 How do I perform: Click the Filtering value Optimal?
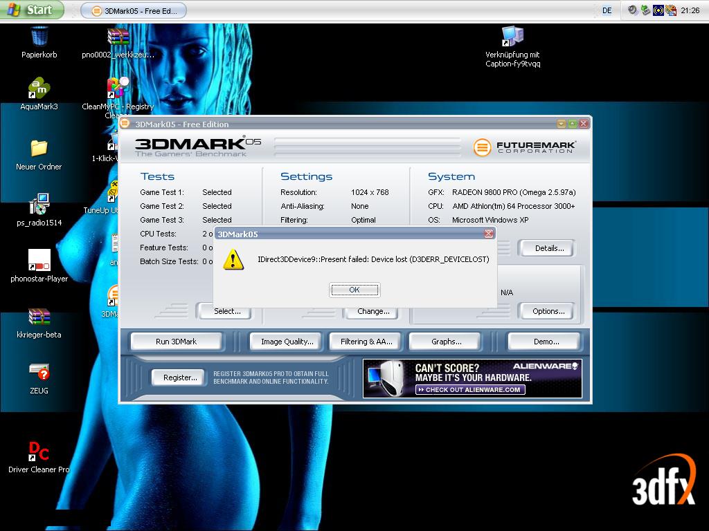click(364, 220)
